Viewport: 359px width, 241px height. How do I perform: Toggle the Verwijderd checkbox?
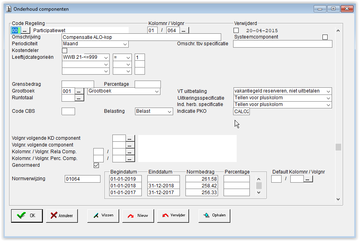[x=236, y=31]
